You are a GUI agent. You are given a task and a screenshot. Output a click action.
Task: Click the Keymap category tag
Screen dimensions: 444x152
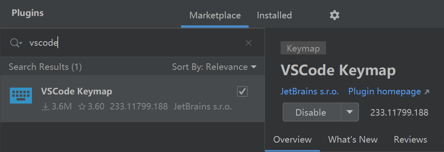[303, 48]
